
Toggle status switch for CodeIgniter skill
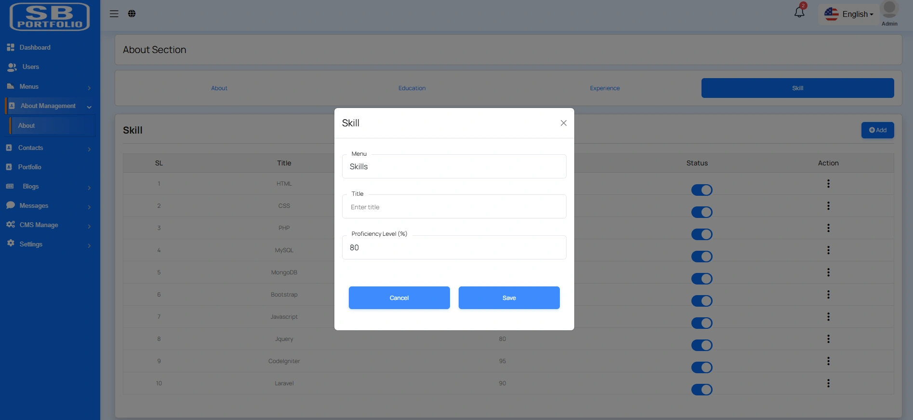701,367
